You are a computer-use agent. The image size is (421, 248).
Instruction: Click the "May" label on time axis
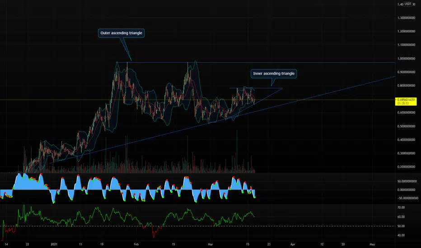click(x=372, y=244)
